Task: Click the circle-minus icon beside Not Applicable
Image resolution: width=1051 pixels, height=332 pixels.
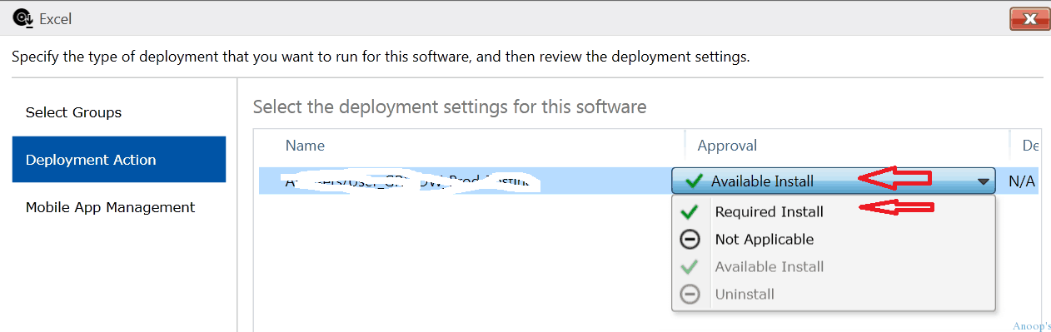Action: 690,240
